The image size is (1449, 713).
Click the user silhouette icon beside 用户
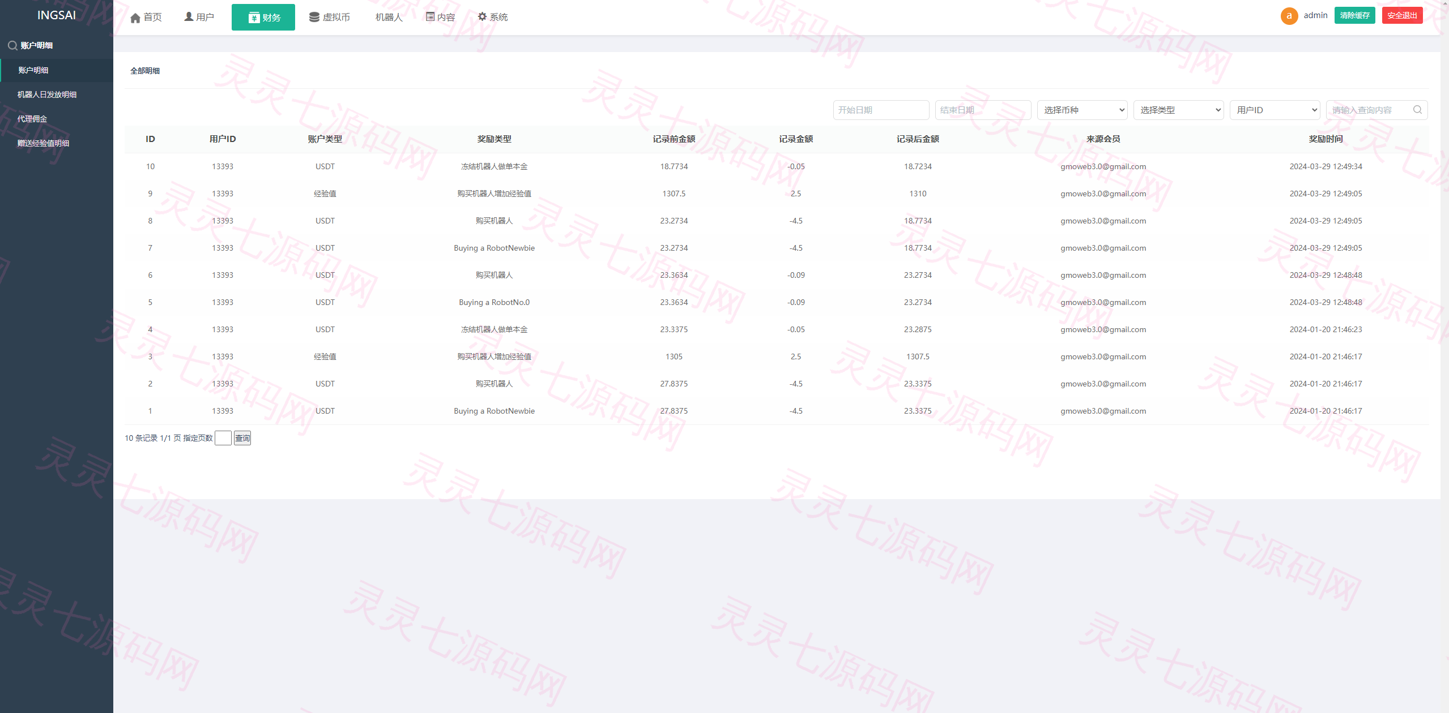[x=189, y=17]
